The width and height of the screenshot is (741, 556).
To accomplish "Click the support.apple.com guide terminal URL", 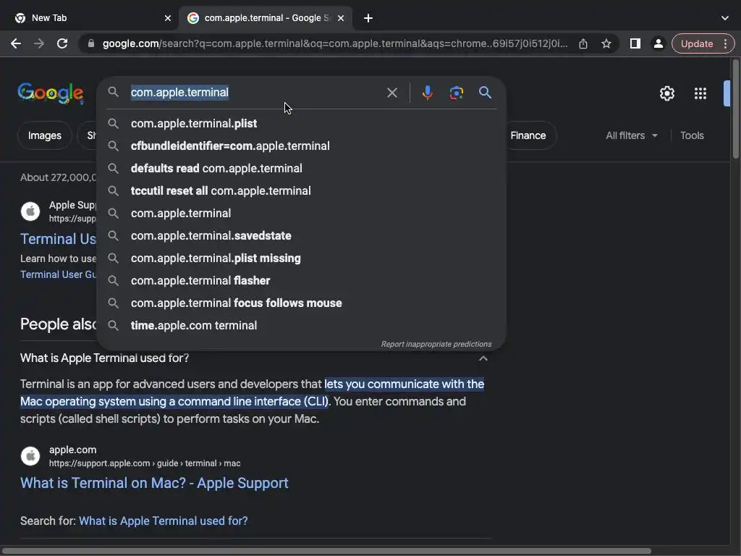I will [145, 463].
